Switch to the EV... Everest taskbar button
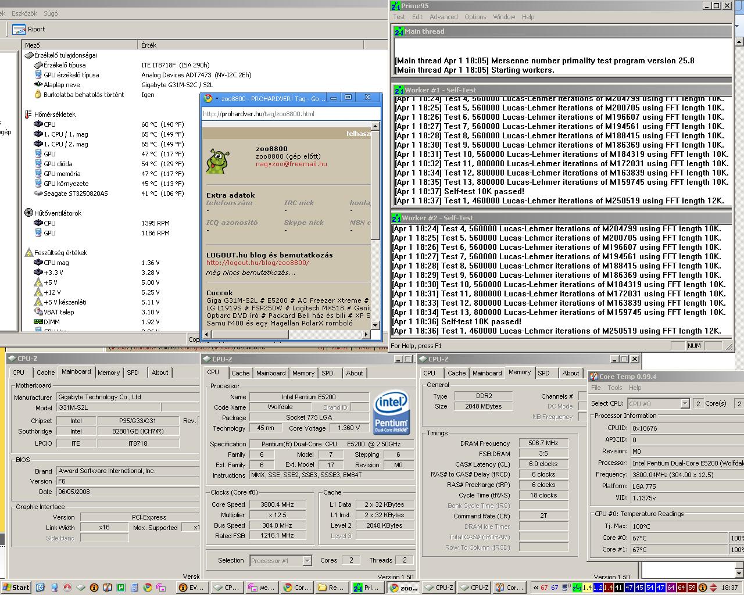 191,588
